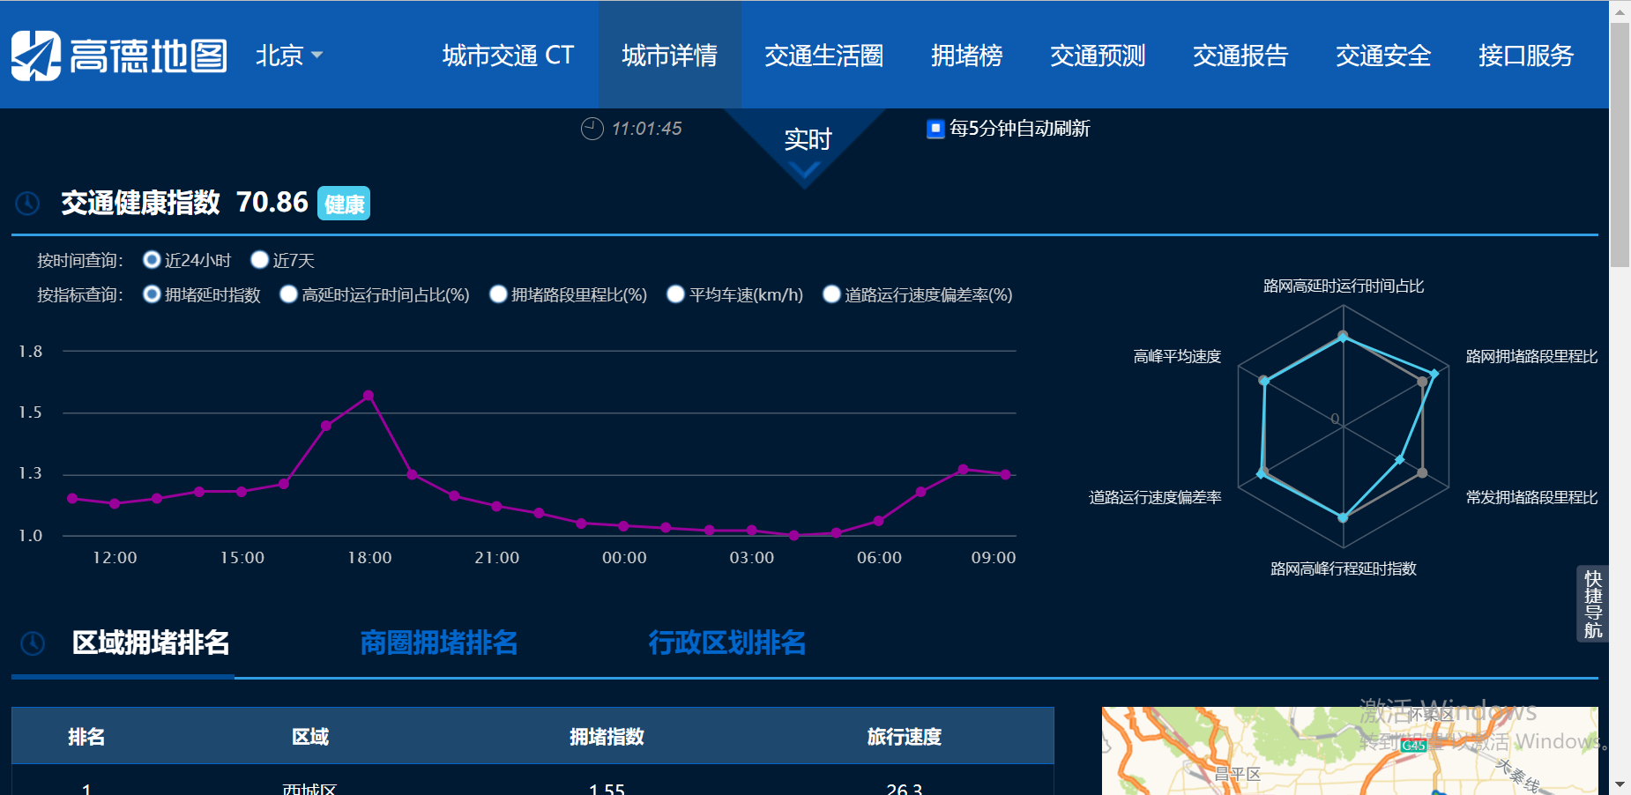Click the page scrollbar up arrow
Screen dimensions: 1631x795
[1620, 11]
